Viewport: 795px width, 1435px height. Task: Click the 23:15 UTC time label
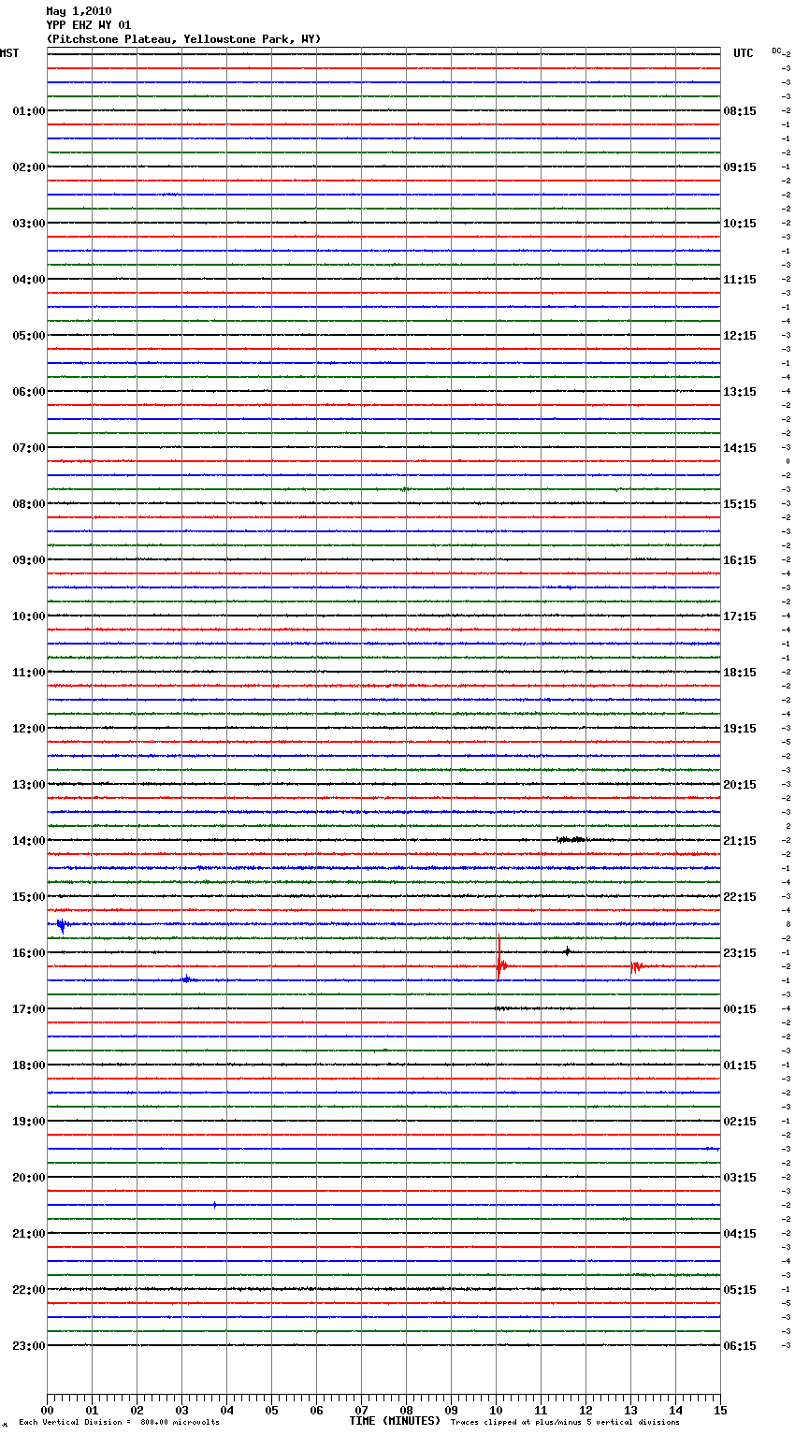[x=740, y=953]
